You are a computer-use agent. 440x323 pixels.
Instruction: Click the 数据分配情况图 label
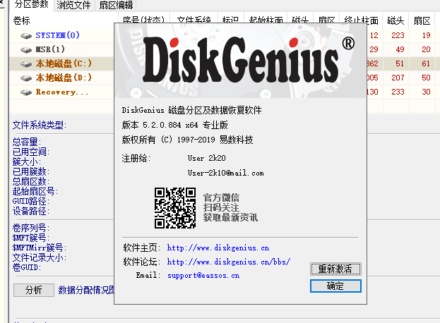[86, 290]
